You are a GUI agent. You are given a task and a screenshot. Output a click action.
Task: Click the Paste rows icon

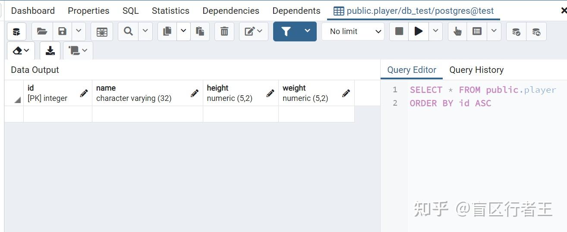200,31
